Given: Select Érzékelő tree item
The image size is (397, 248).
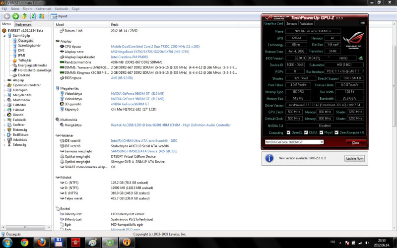Looking at the screenshot, I should click(24, 75).
